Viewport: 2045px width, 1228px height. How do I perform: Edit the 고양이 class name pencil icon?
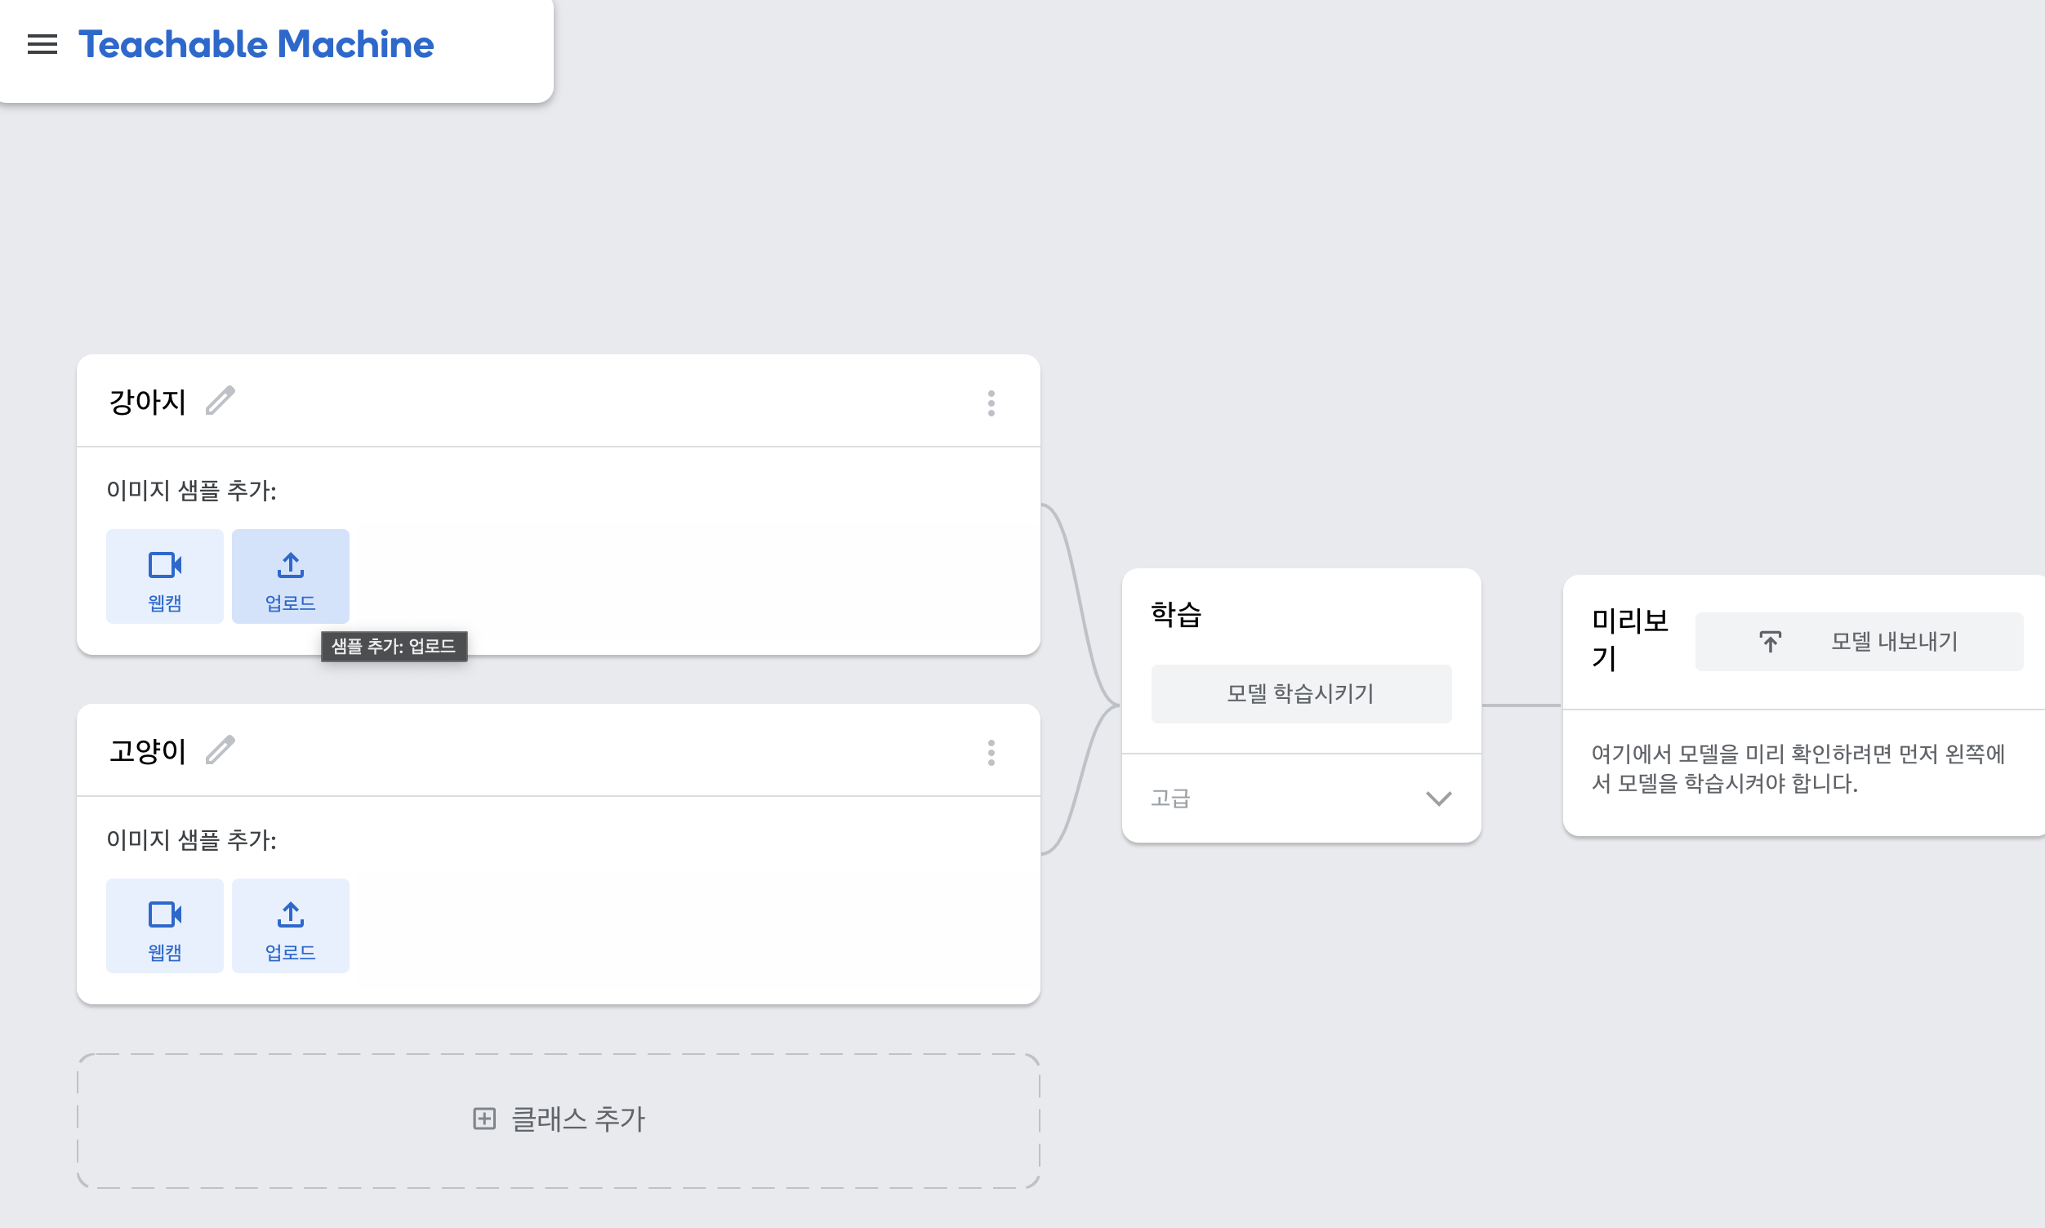[x=221, y=750]
